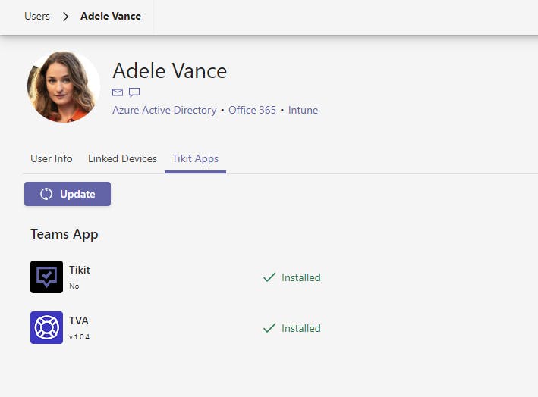
Task: Click the email envelope icon under Adele Vance
Action: pyautogui.click(x=117, y=92)
